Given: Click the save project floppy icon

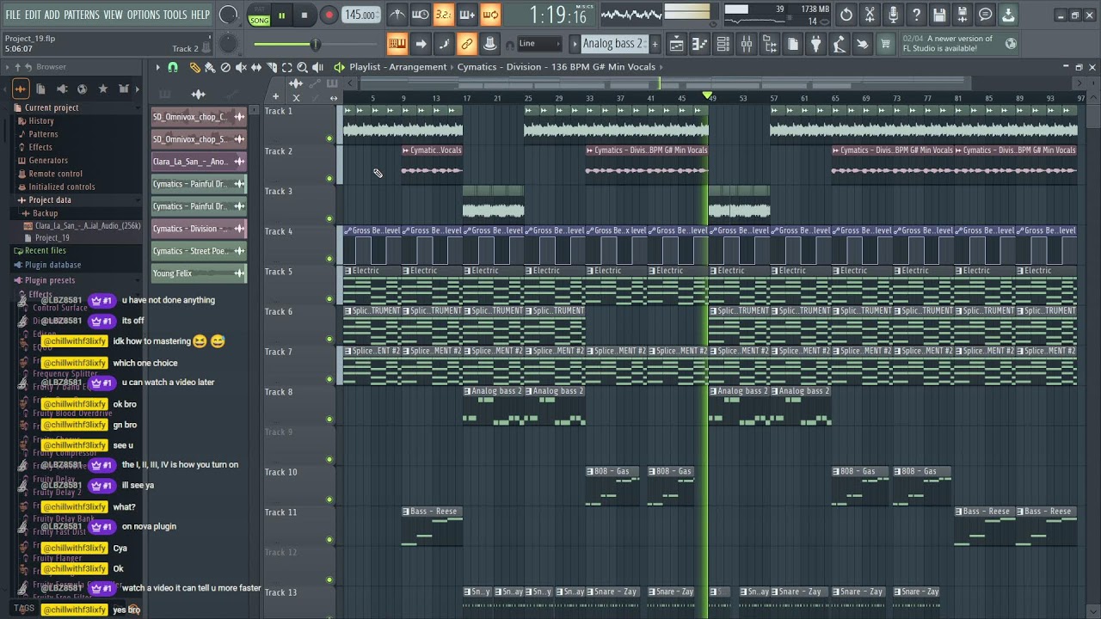Looking at the screenshot, I should click(x=939, y=15).
